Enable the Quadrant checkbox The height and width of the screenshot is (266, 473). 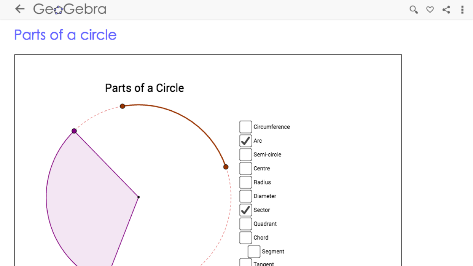pos(246,223)
